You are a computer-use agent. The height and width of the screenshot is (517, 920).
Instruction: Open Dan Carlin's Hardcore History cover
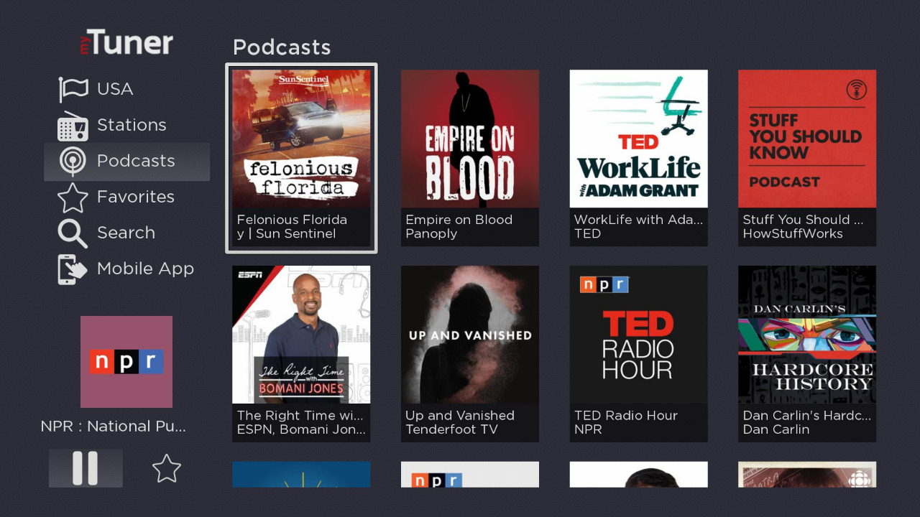pyautogui.click(x=807, y=335)
